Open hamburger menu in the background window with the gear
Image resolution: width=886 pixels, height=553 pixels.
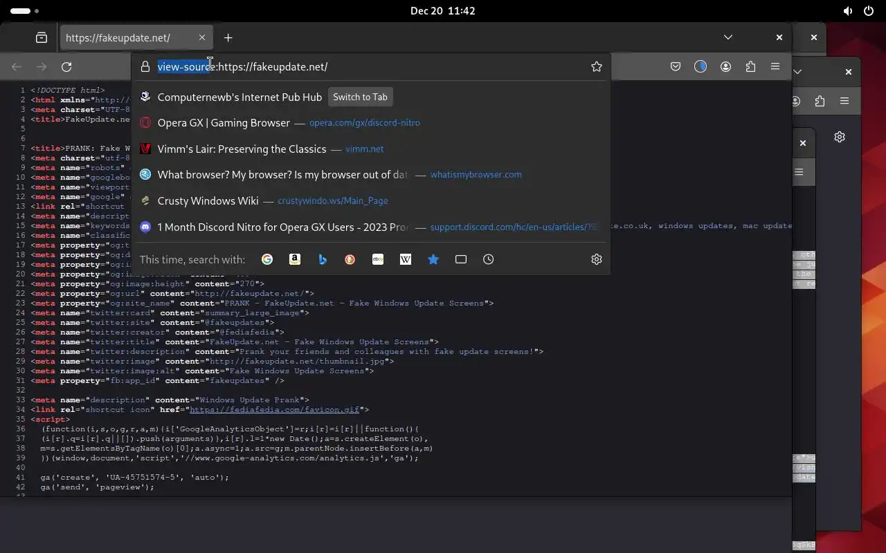pos(844,101)
